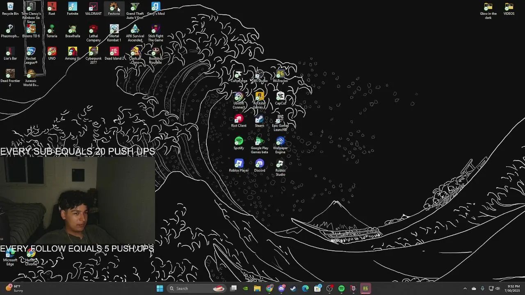Click the Dead Island 2 icon

tap(114, 54)
